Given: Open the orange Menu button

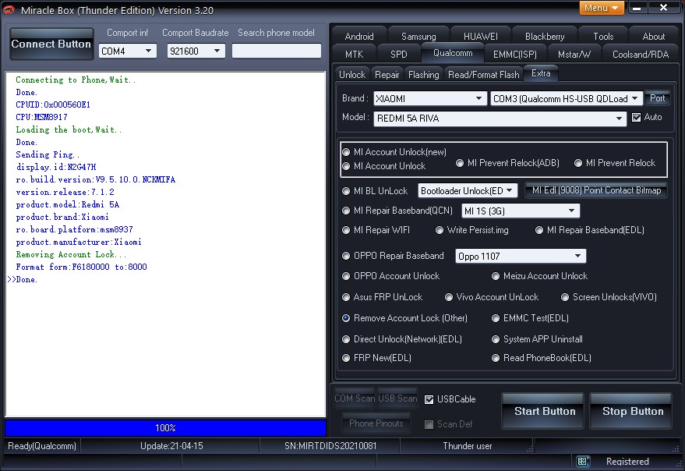Looking at the screenshot, I should coord(602,8).
